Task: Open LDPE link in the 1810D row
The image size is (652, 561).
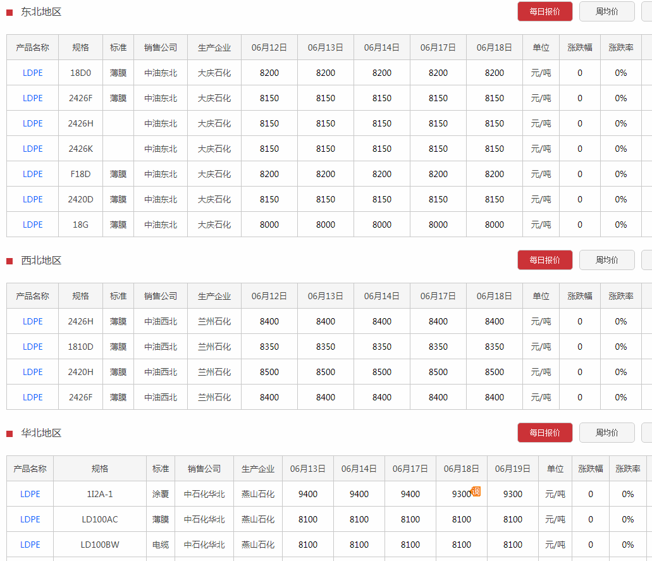Action: (32, 347)
